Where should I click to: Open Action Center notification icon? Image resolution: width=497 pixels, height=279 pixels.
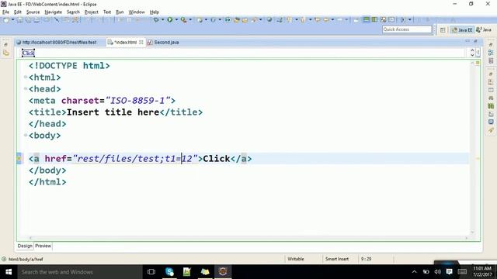449,272
